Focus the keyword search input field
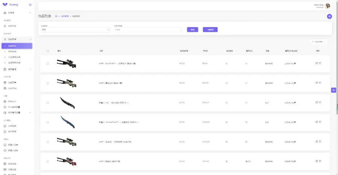 [148, 30]
